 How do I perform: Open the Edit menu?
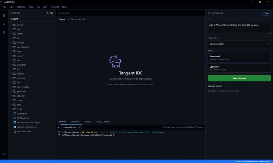tap(12, 7)
